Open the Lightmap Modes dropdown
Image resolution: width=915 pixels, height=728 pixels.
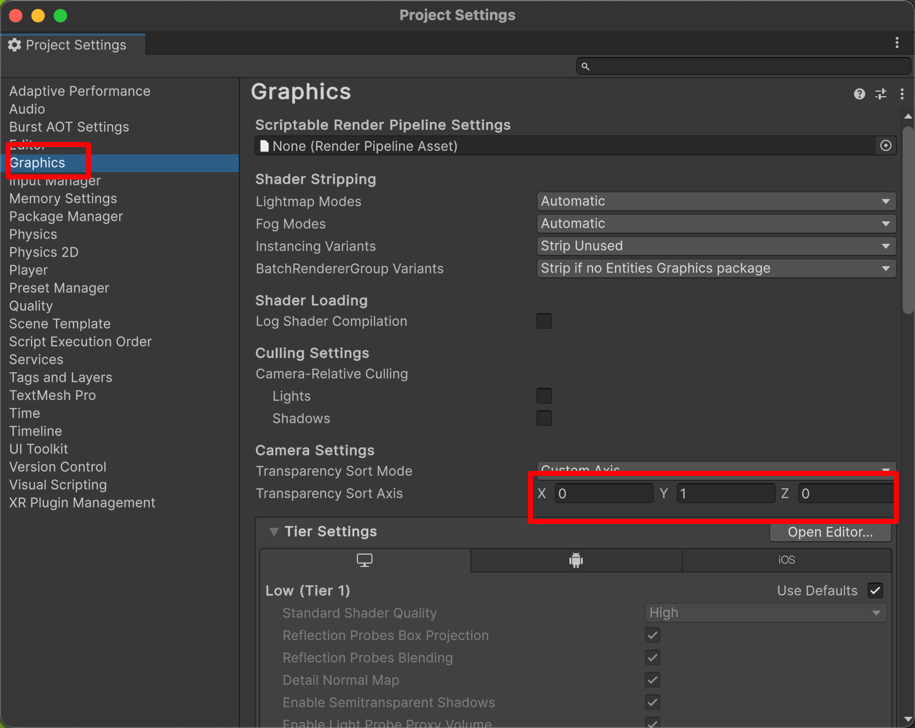(716, 201)
